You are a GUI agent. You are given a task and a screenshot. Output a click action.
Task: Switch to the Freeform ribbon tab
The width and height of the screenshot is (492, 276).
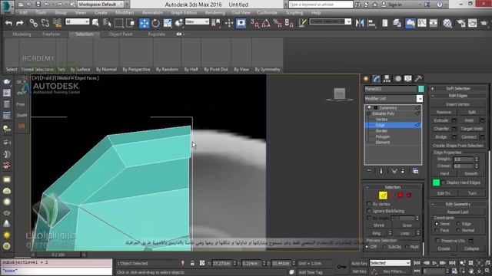point(52,34)
